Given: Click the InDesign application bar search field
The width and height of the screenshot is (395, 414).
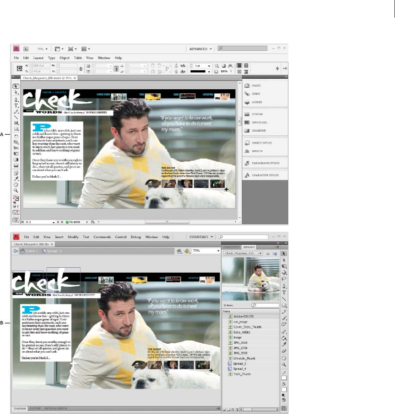Looking at the screenshot, I should pyautogui.click(x=242, y=48).
